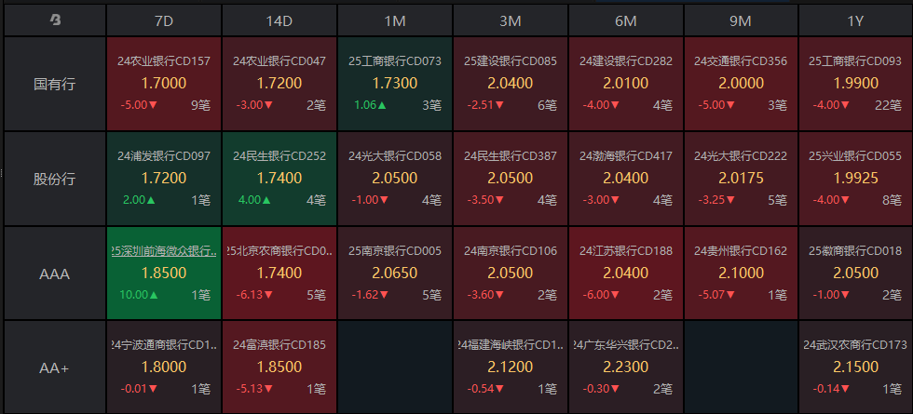The image size is (913, 414).
Task: Open the 24武汉农商行CD173 quote cell
Action: point(855,368)
